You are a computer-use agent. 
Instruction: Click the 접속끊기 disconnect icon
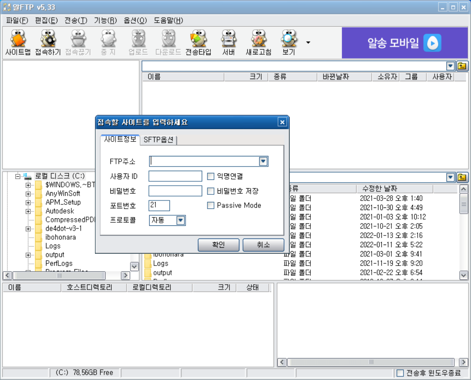[78, 42]
